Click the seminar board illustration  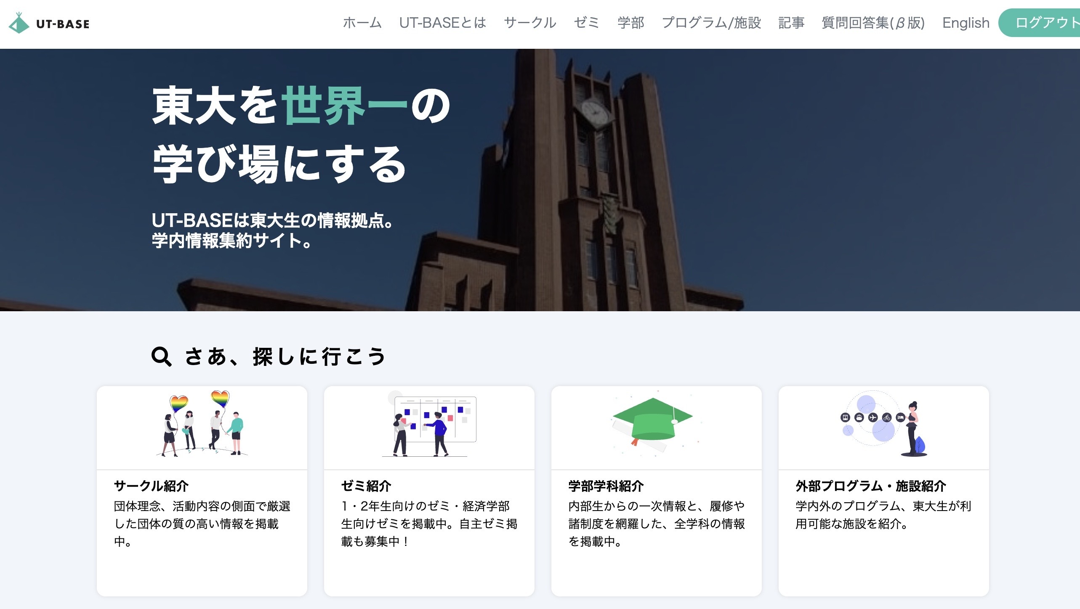click(429, 424)
